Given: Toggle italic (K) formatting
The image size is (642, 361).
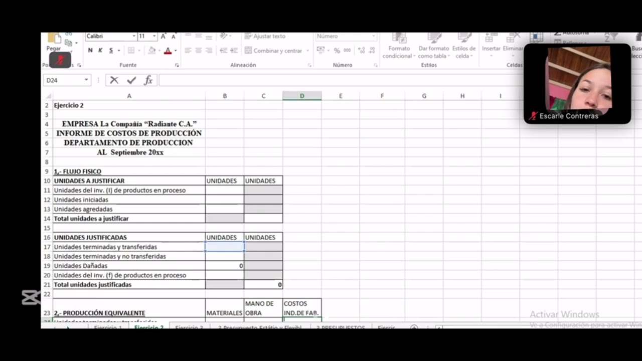Looking at the screenshot, I should 100,50.
